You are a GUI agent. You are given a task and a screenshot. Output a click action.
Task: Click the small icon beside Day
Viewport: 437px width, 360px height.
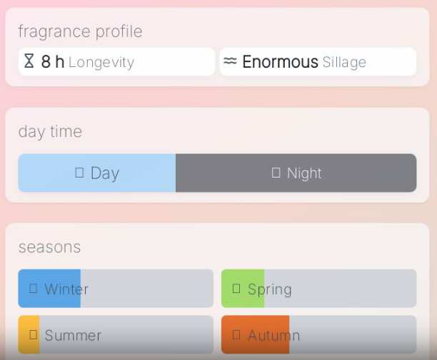click(79, 173)
